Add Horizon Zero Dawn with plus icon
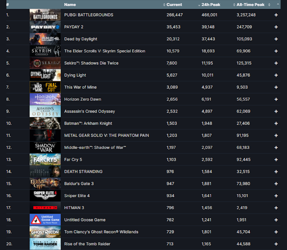This screenshot has height=250, width=287. click(x=276, y=99)
